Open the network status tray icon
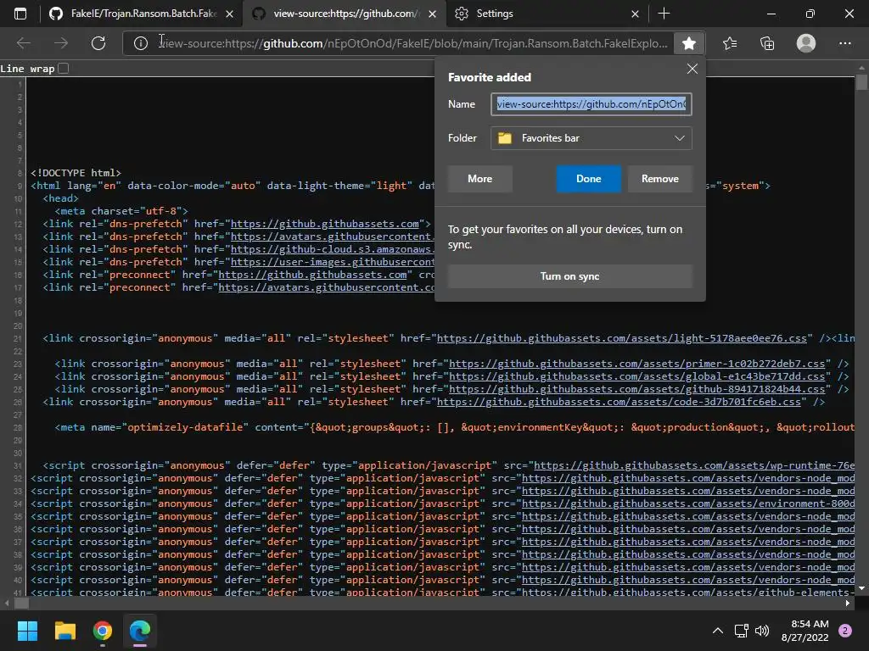Screen dimensions: 869x651 (741, 631)
